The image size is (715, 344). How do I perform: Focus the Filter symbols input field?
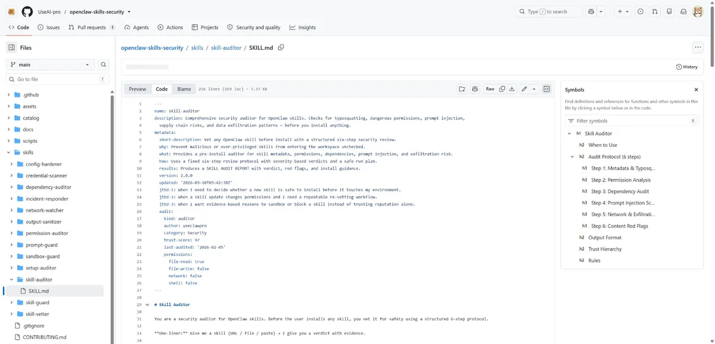click(x=632, y=121)
